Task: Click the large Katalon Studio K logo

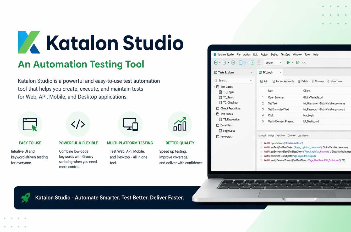Action: (29, 42)
